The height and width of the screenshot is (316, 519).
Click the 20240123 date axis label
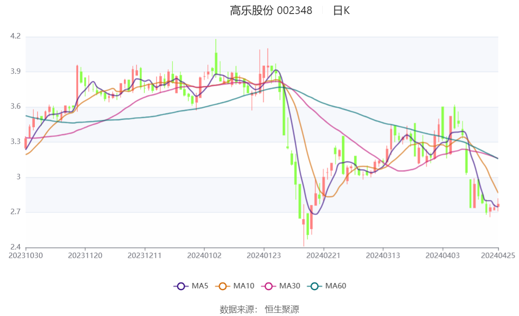click(264, 256)
